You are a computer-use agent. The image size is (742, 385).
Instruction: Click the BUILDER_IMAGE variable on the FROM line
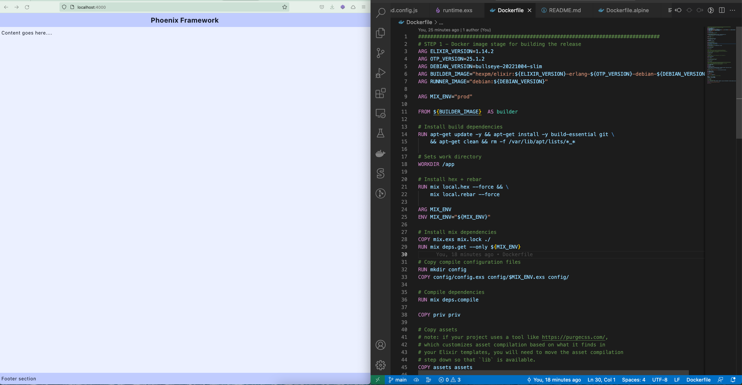coord(457,112)
